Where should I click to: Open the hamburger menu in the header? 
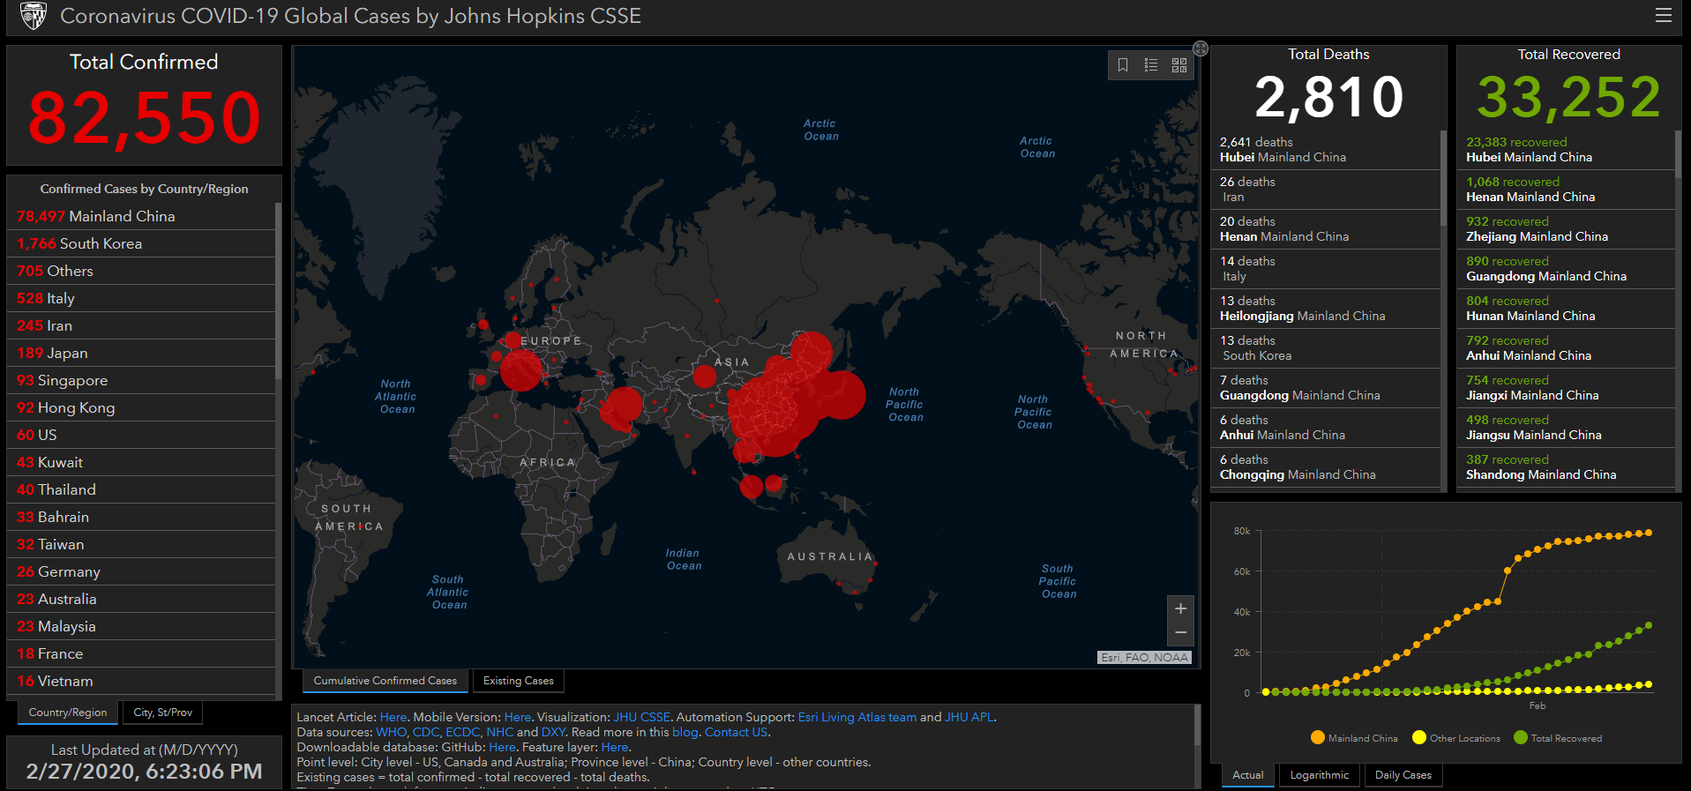(1663, 15)
